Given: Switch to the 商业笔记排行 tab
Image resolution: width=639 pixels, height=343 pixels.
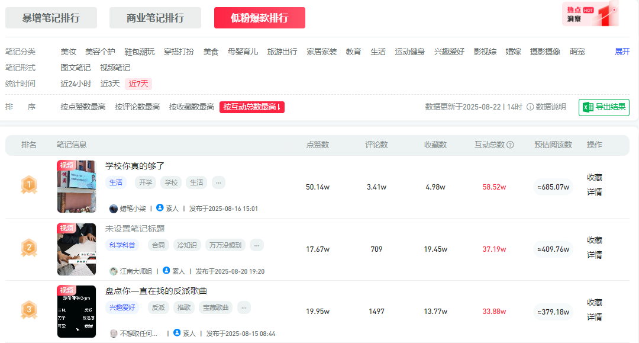Looking at the screenshot, I should [155, 18].
